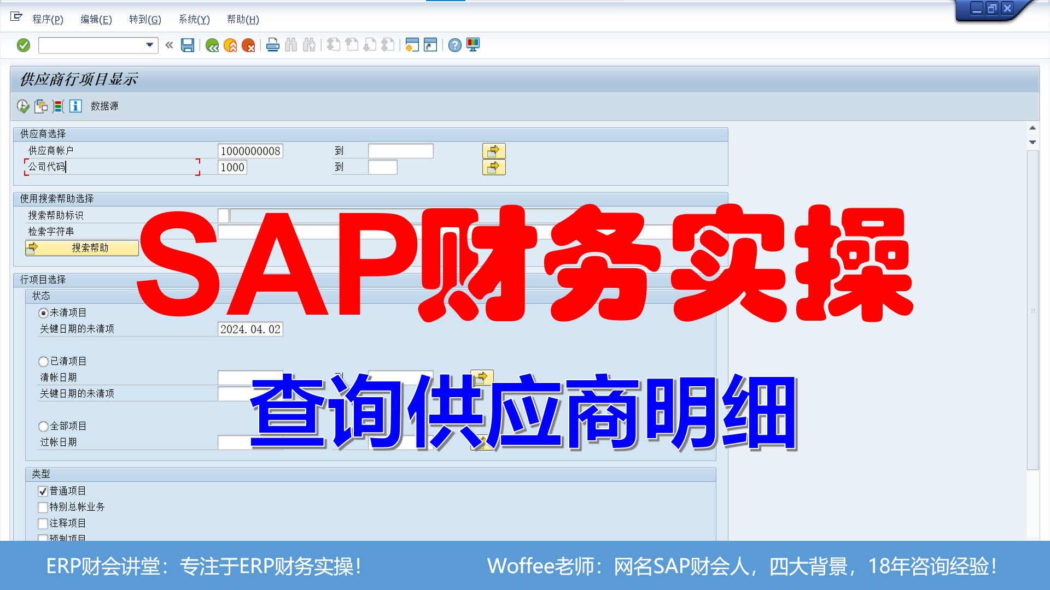The height and width of the screenshot is (590, 1050).
Task: Click the key date field 2024.04.02
Action: [x=250, y=329]
